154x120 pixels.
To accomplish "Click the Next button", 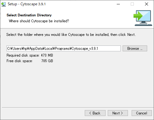I will click(x=118, y=113).
